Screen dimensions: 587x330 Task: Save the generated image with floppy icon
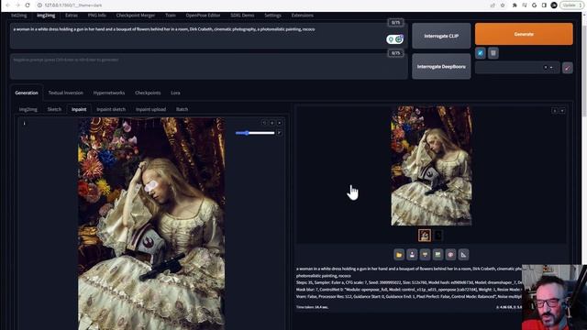pos(412,255)
